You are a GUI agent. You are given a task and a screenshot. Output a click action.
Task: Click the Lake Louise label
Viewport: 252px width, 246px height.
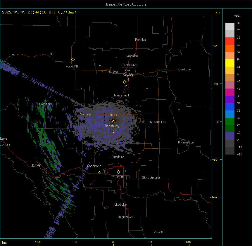[x=5, y=141]
